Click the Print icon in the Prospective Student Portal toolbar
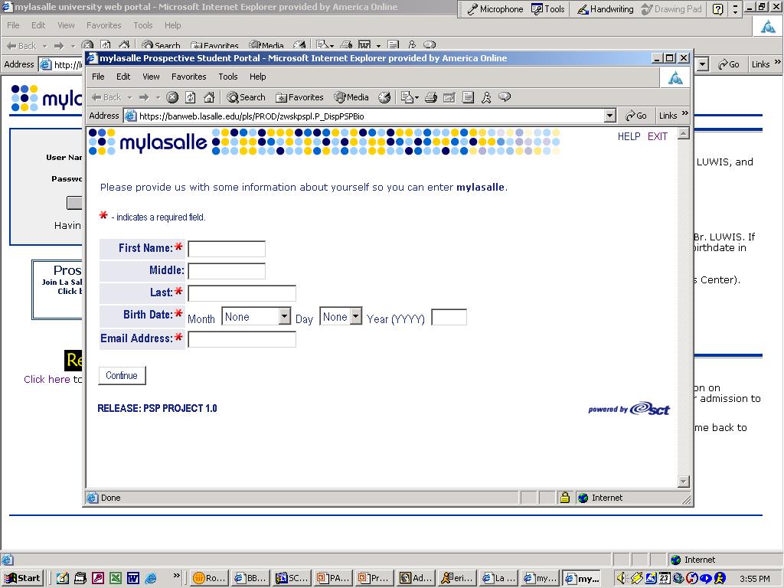The image size is (784, 588). 431,97
